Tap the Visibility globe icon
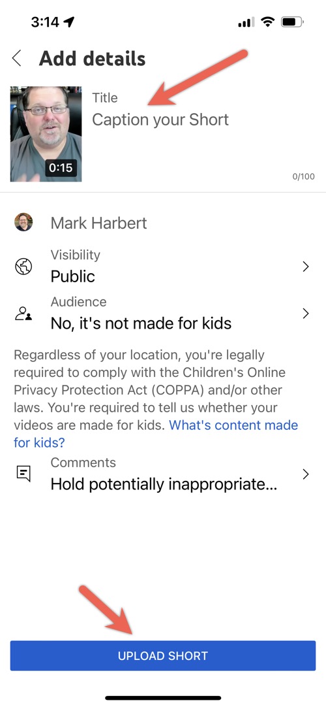This screenshot has width=326, height=707. tap(23, 267)
